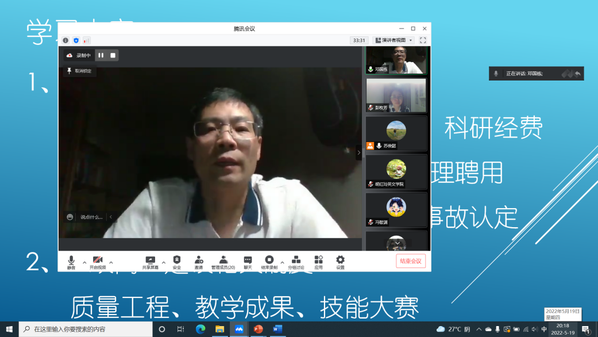
Task: Open 管理成员(20) member list
Action: pos(223,262)
